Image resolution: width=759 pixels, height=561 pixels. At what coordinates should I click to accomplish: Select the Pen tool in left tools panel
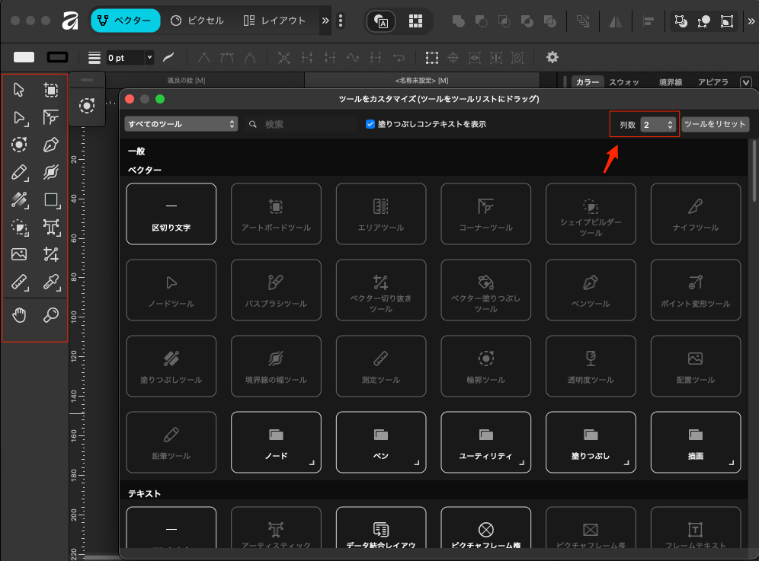[x=51, y=145]
